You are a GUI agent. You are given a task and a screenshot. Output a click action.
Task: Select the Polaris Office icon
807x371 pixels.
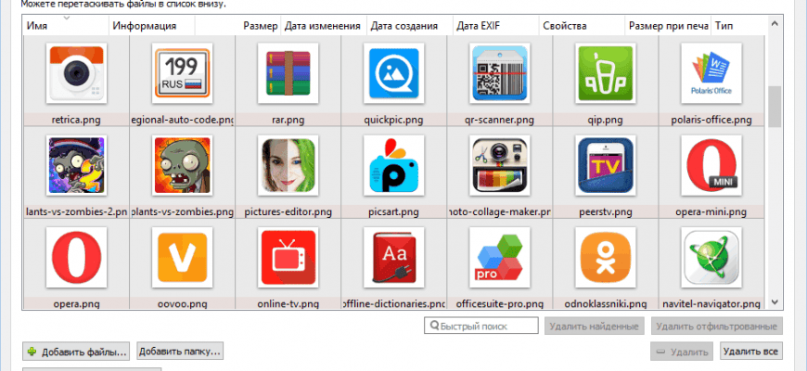click(x=711, y=73)
